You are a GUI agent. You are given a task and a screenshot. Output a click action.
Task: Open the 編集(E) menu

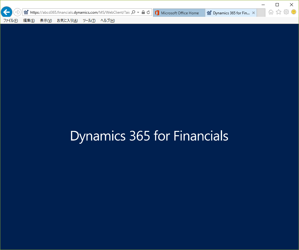pyautogui.click(x=29, y=21)
